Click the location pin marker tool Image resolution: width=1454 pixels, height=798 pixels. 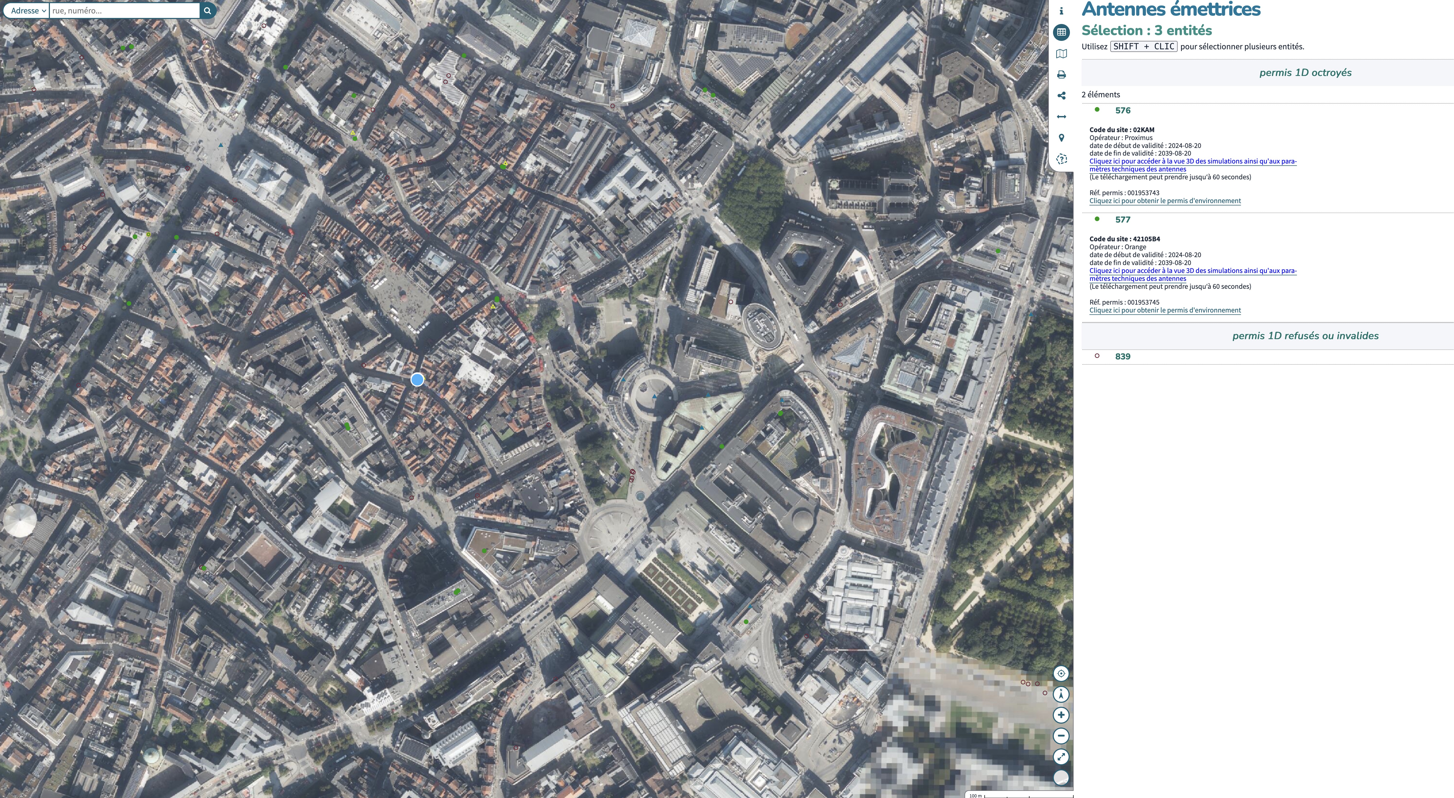(1061, 138)
